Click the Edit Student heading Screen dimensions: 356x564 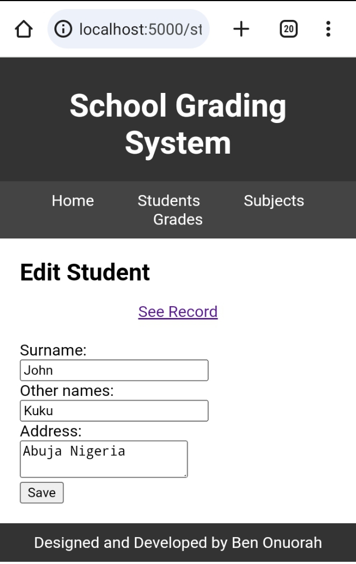click(85, 272)
